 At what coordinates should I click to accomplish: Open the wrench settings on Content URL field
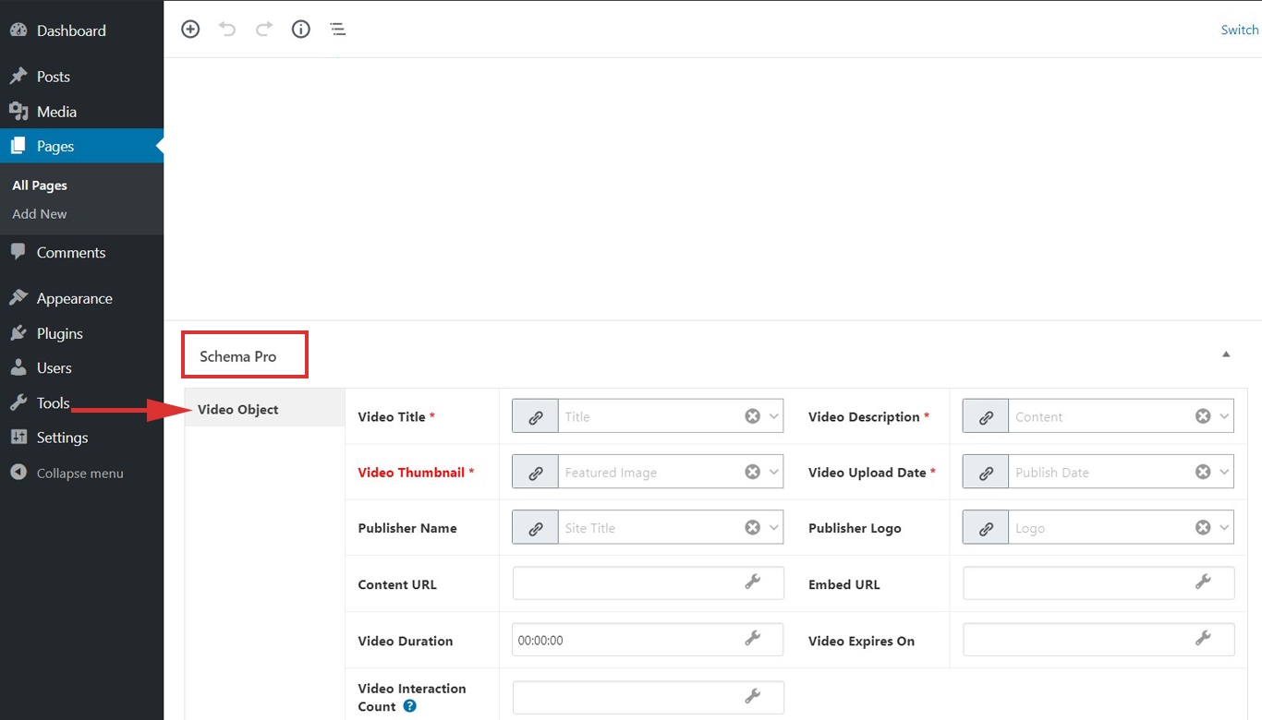[x=753, y=582]
